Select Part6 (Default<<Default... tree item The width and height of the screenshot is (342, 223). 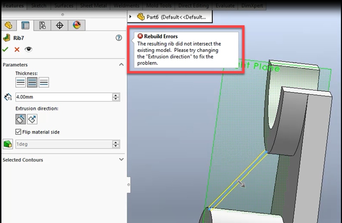click(176, 17)
